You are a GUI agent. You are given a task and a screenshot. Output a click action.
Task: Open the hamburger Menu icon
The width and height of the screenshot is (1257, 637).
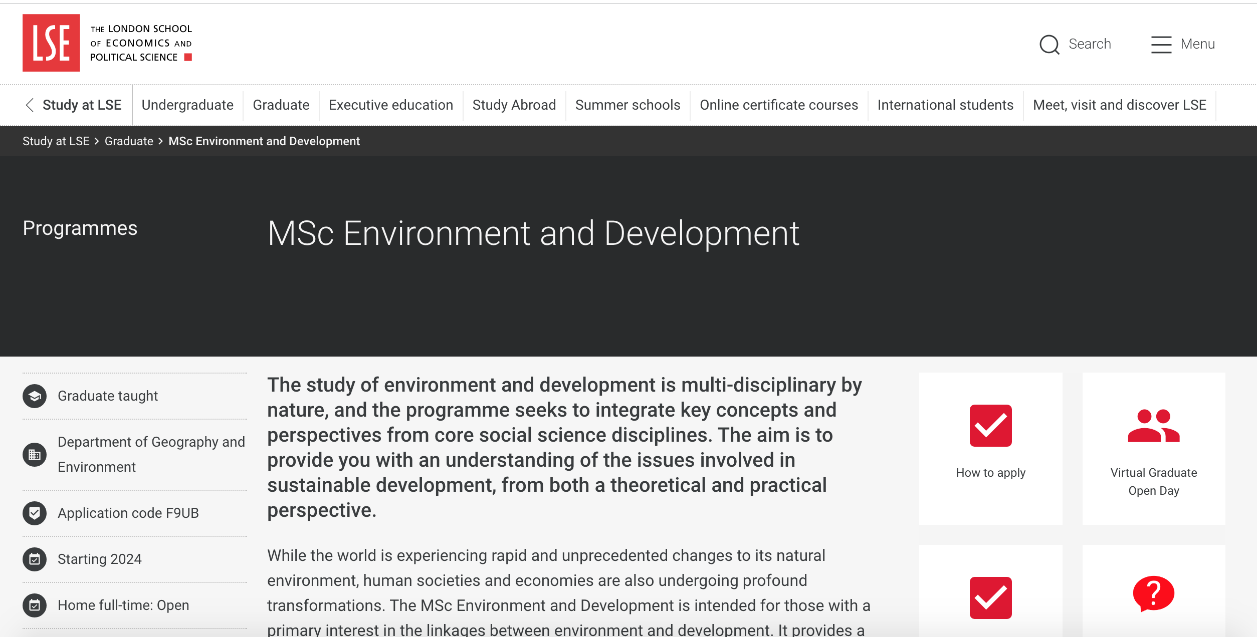pyautogui.click(x=1161, y=44)
